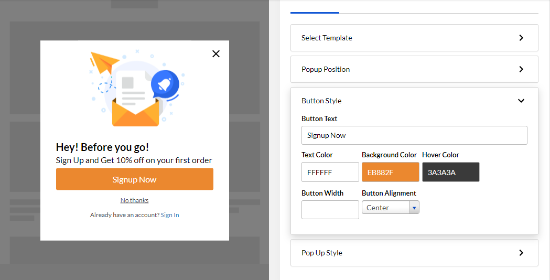Open the Background Color EB882F swatch

pos(391,173)
